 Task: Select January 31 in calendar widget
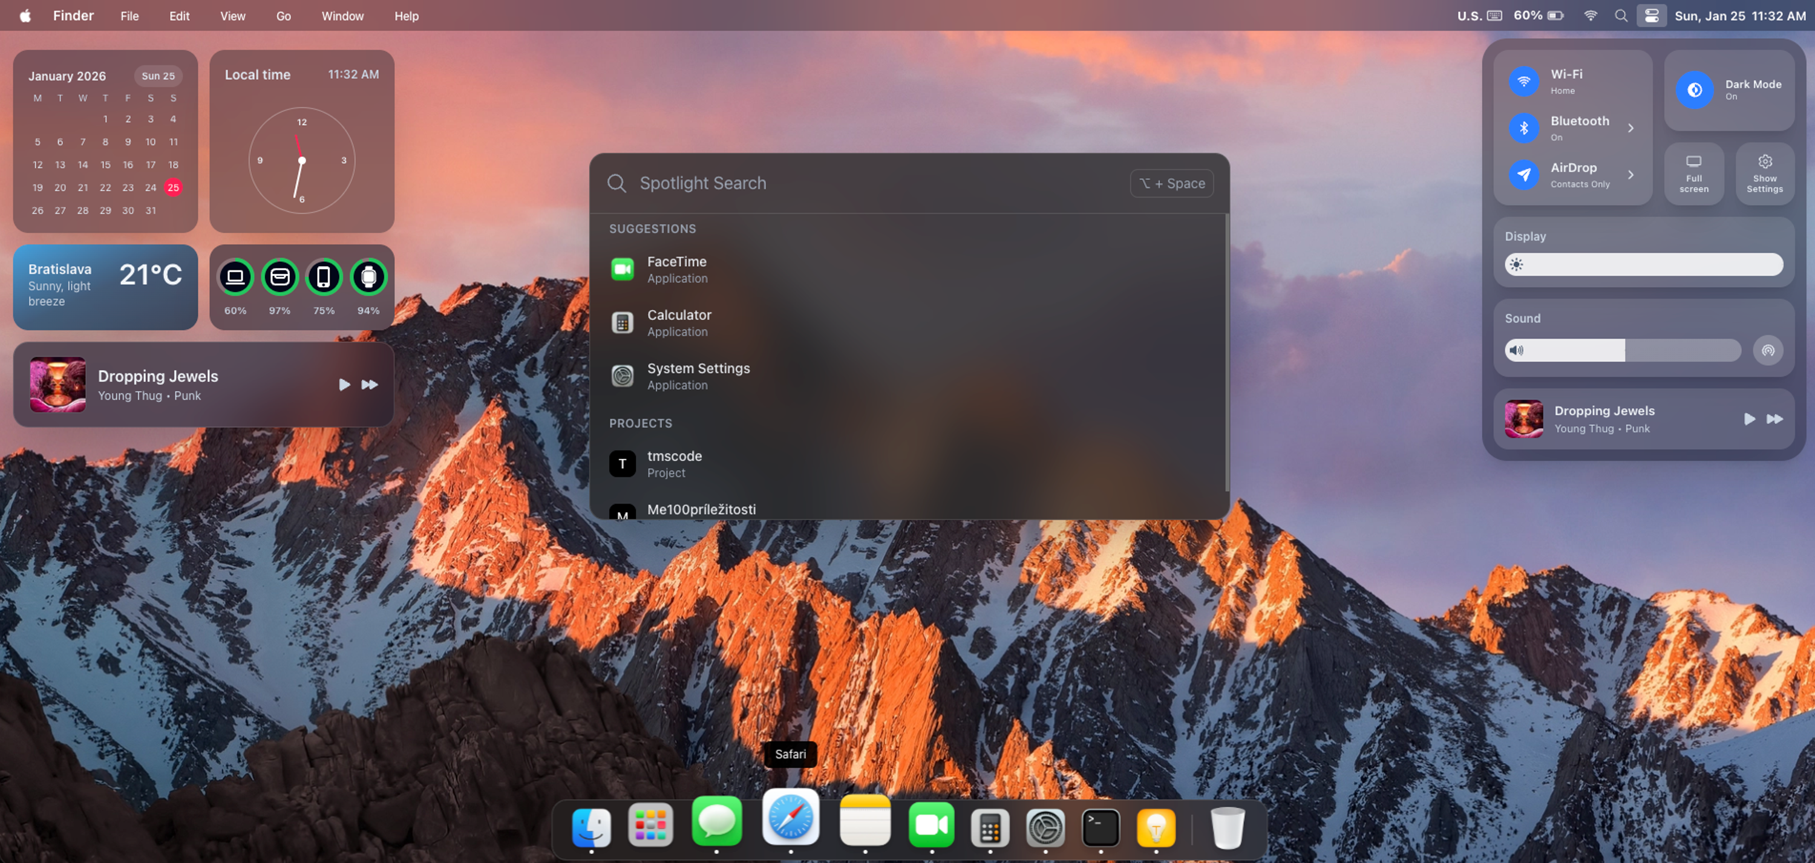151,210
